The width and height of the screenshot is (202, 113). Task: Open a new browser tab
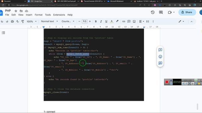pos(161,1)
